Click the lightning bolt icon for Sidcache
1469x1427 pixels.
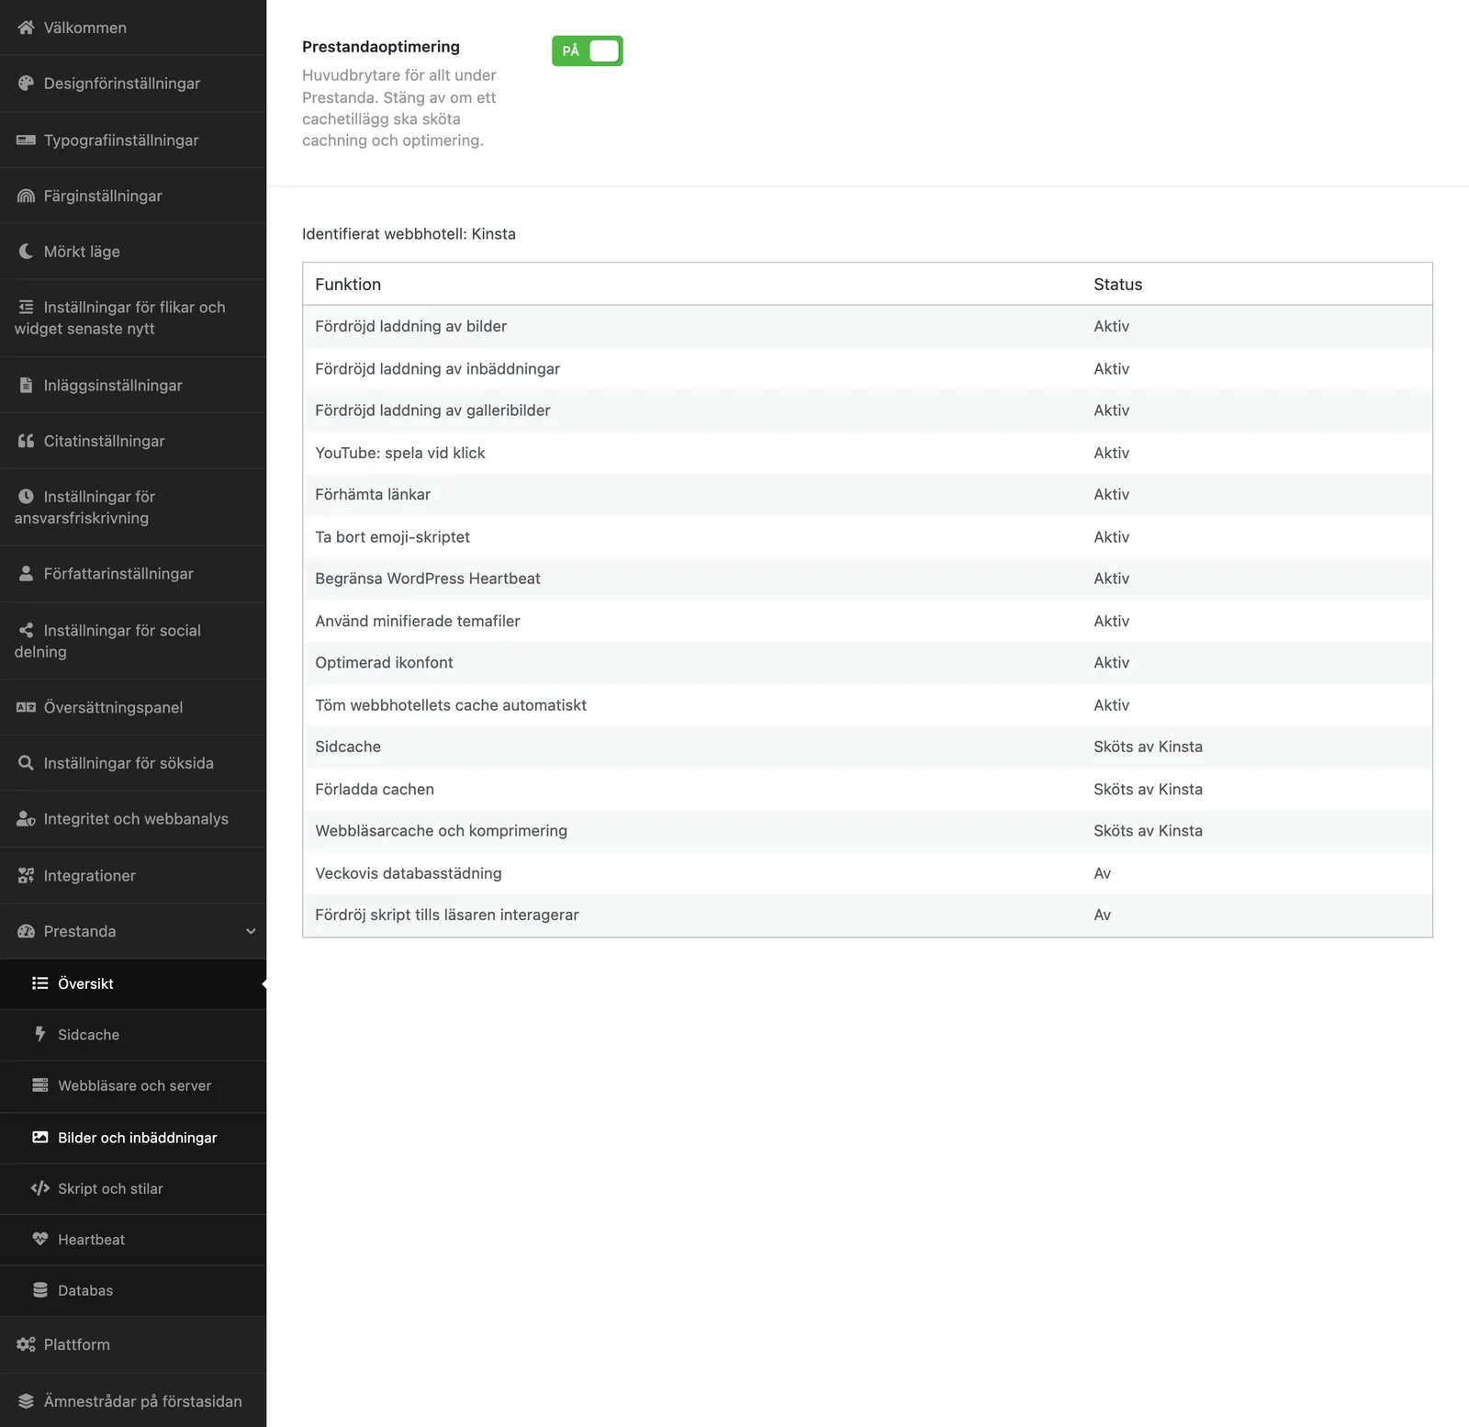coord(39,1034)
